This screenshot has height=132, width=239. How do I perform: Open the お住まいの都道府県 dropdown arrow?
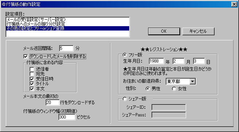[193, 81]
